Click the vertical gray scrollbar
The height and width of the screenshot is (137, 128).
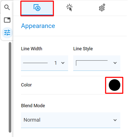point(10,87)
